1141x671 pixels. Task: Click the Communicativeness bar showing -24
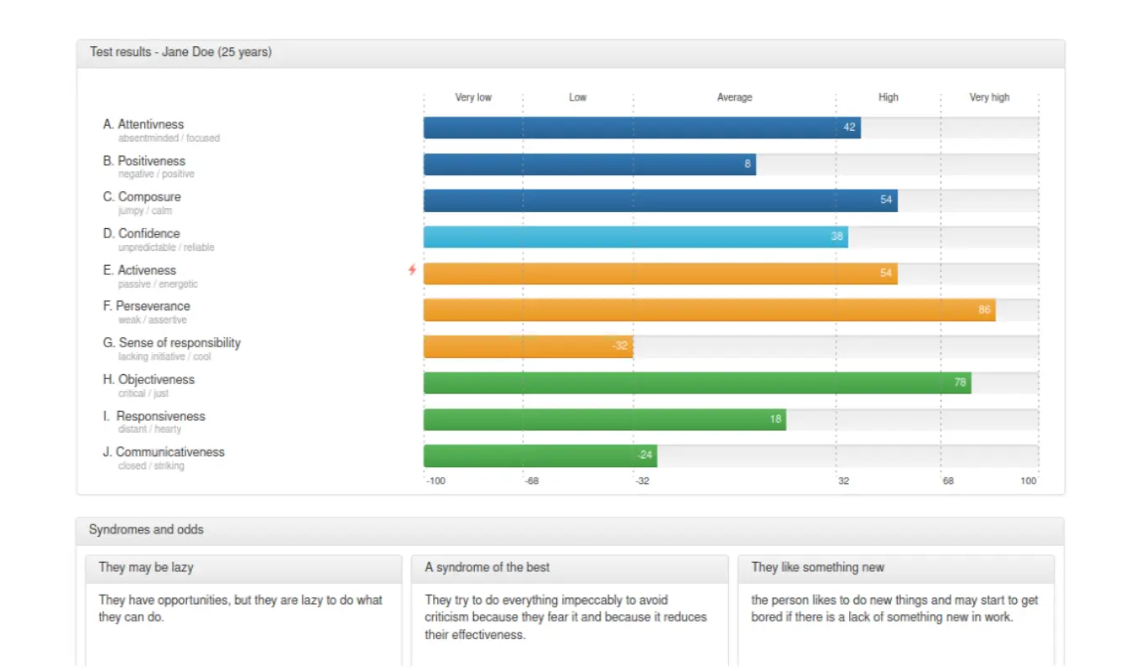539,456
